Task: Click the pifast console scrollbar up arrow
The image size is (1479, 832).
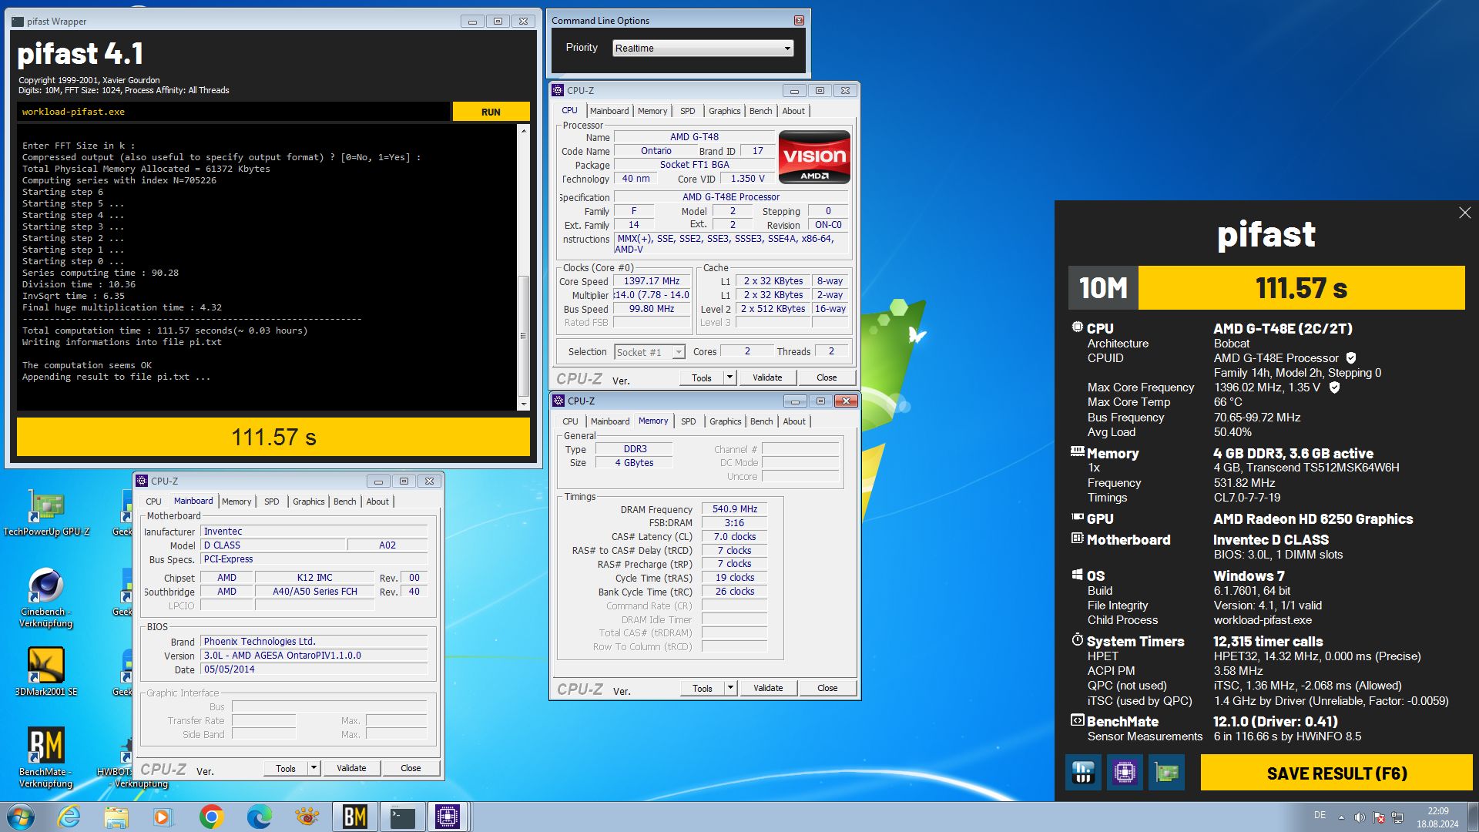Action: coord(524,131)
